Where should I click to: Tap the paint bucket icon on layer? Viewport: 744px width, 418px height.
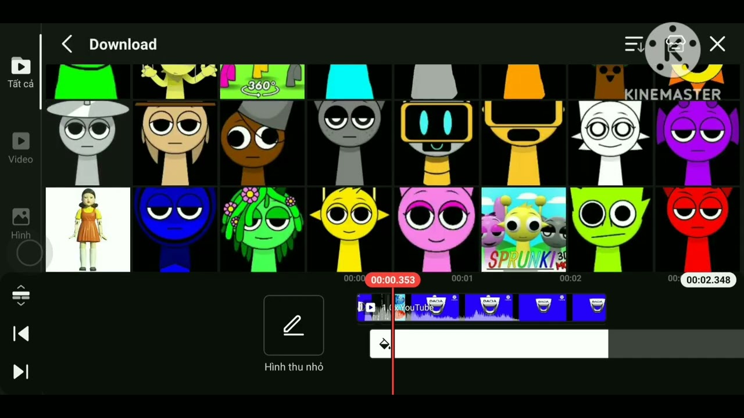tap(384, 344)
